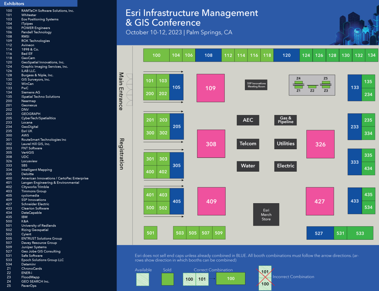This screenshot has height=291, width=379.
Task: Select Juniper Systems exhibitor entry
Action: (34, 247)
